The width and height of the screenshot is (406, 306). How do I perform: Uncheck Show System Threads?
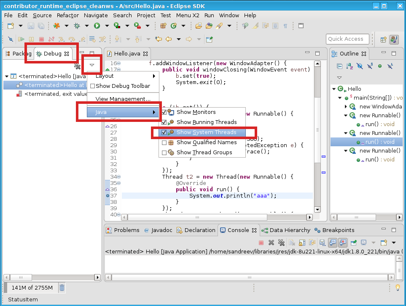coord(164,132)
